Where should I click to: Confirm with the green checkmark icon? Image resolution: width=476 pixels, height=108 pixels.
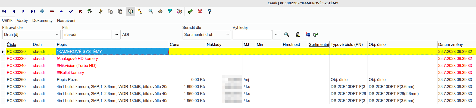190,11
